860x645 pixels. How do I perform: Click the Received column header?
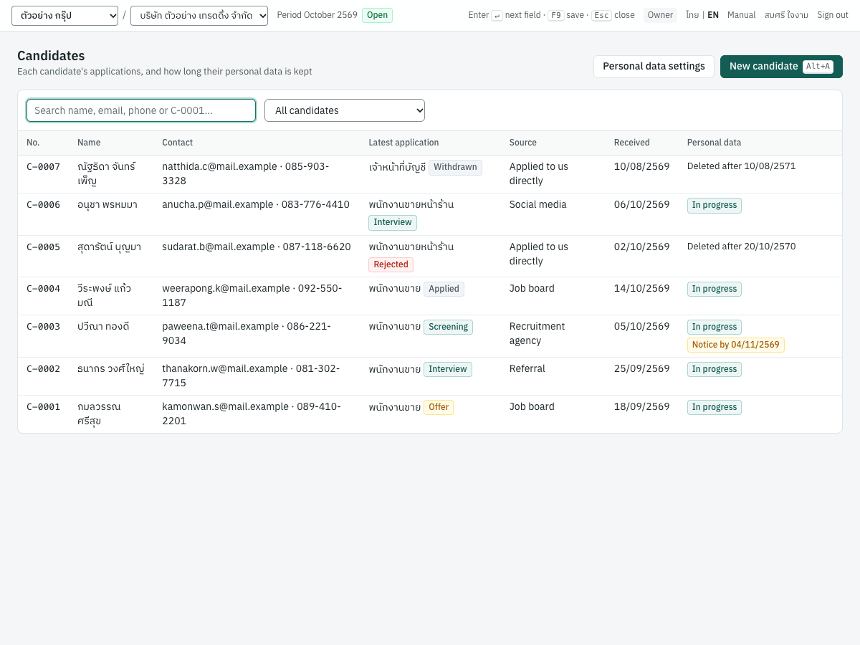tap(632, 143)
